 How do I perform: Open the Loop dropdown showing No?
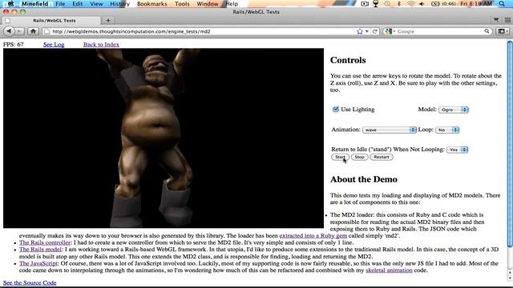pos(447,130)
